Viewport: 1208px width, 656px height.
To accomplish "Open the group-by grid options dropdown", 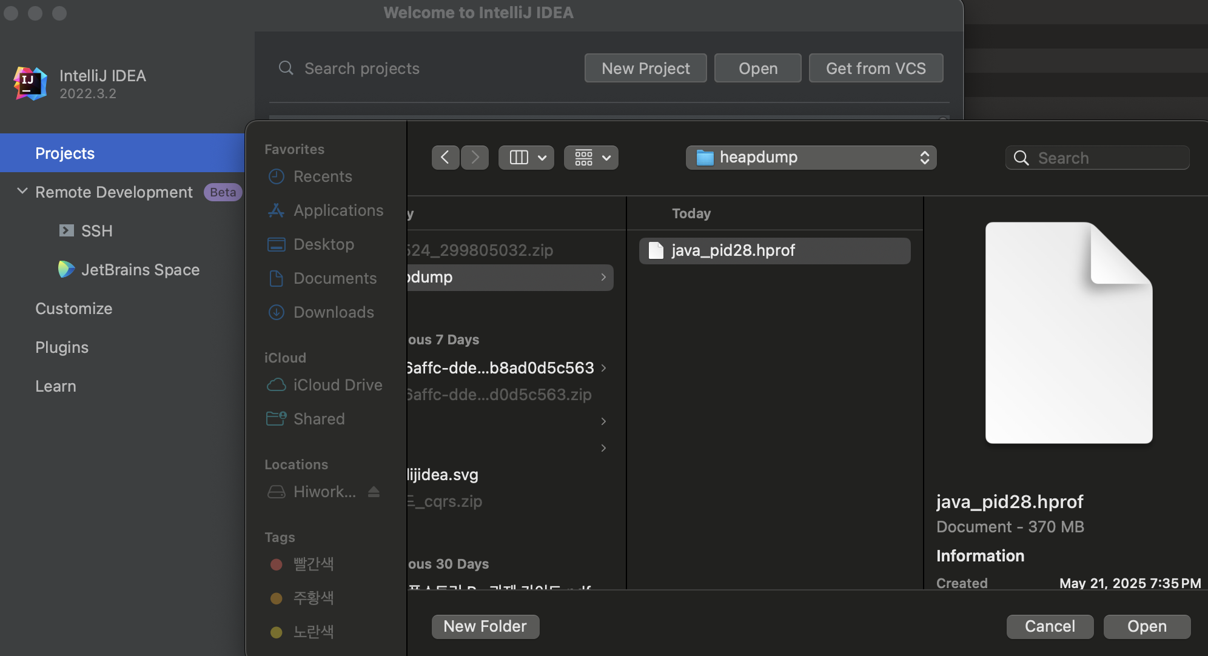I will (x=591, y=158).
